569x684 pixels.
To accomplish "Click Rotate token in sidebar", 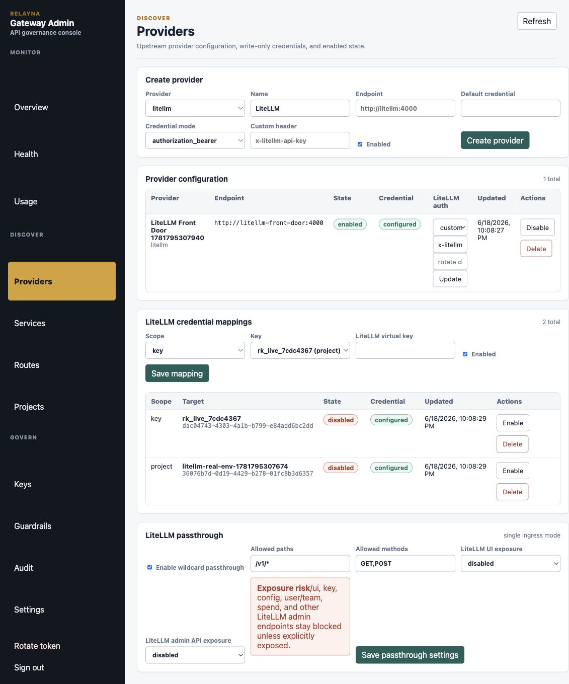I will pyautogui.click(x=37, y=646).
